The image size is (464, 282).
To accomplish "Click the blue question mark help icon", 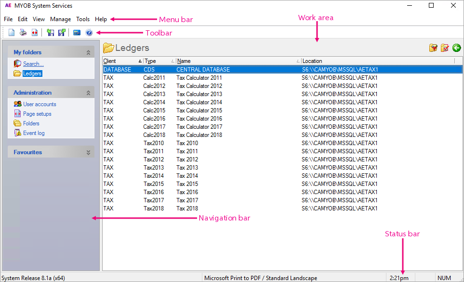I will coord(89,33).
